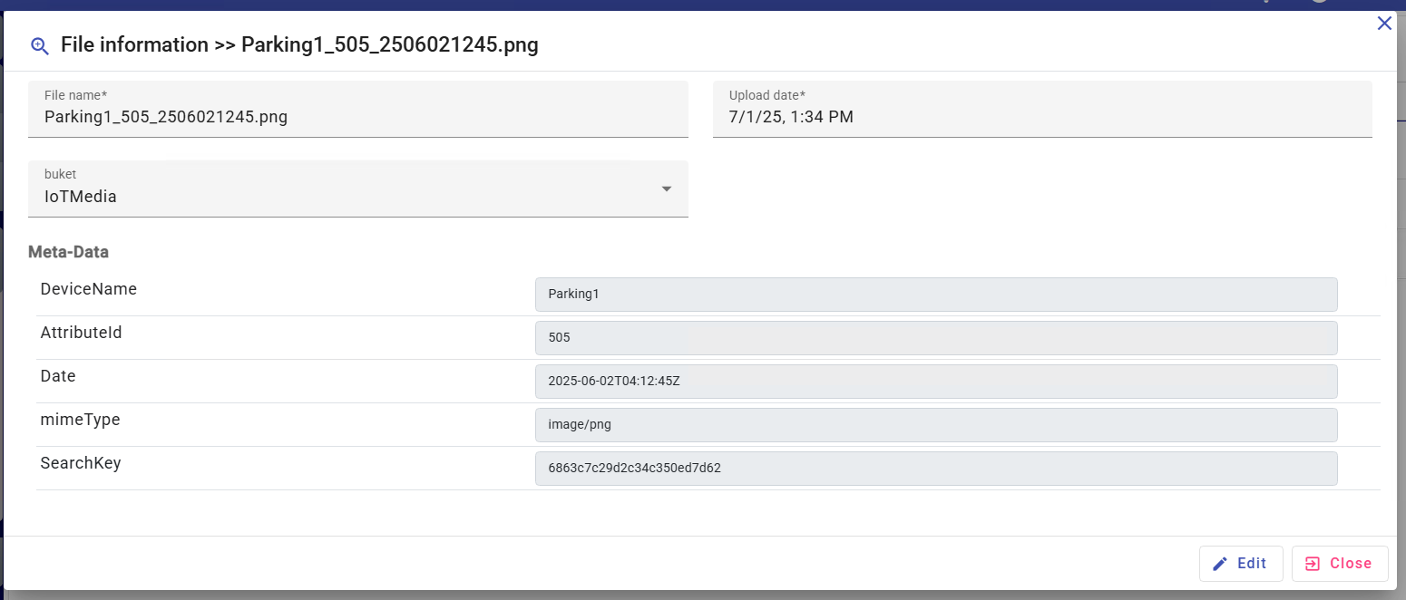The height and width of the screenshot is (600, 1406).
Task: Select the DeviceName value field Parking1
Action: pyautogui.click(x=935, y=295)
